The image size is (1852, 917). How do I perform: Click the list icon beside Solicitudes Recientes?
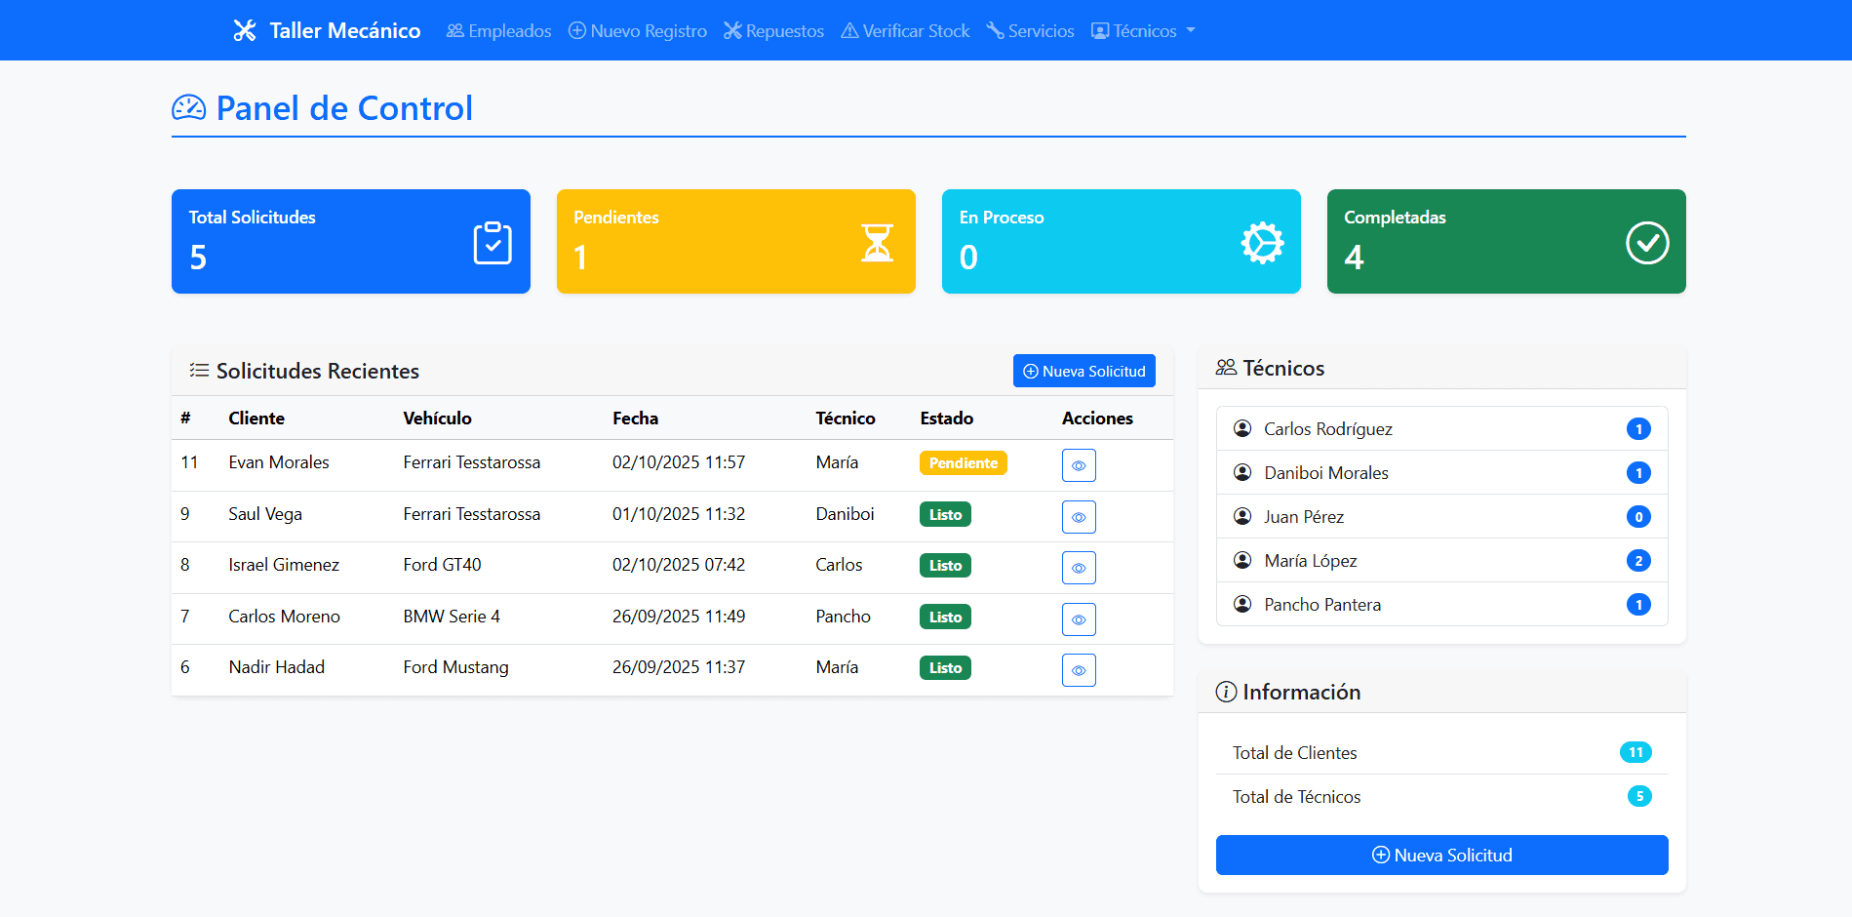[199, 371]
